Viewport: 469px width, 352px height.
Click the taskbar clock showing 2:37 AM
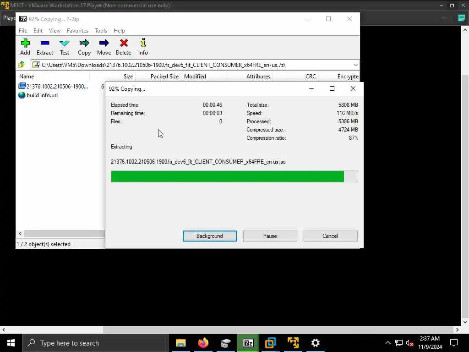point(430,343)
